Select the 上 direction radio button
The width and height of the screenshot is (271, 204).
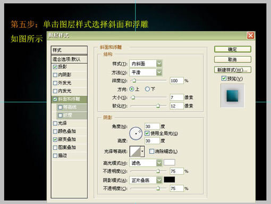click(132, 89)
